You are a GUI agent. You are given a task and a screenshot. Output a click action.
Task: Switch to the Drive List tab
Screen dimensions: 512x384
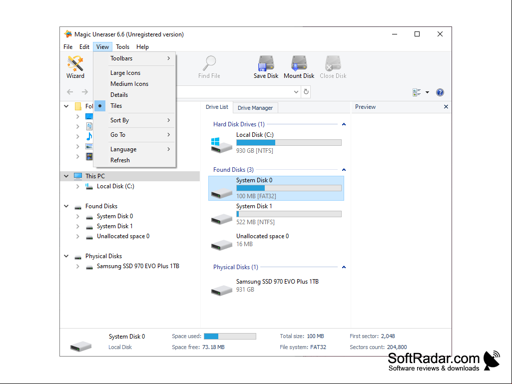click(x=217, y=107)
